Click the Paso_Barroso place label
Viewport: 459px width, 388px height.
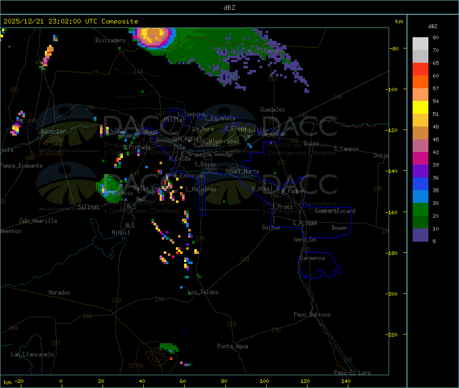312,315
